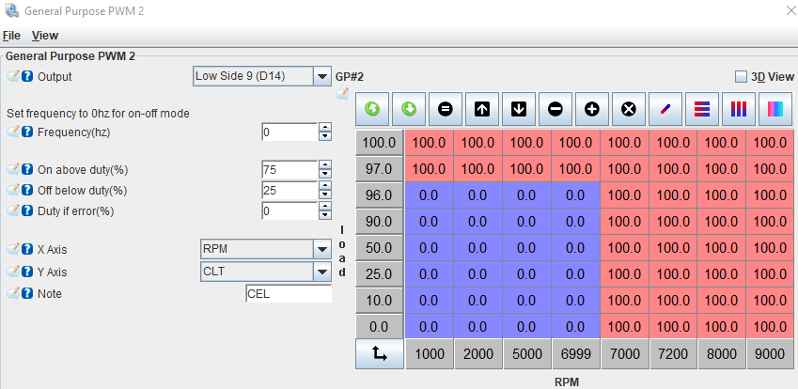Image resolution: width=798 pixels, height=389 pixels.
Task: Click the green down-arrow table toolbar button
Action: tap(409, 109)
